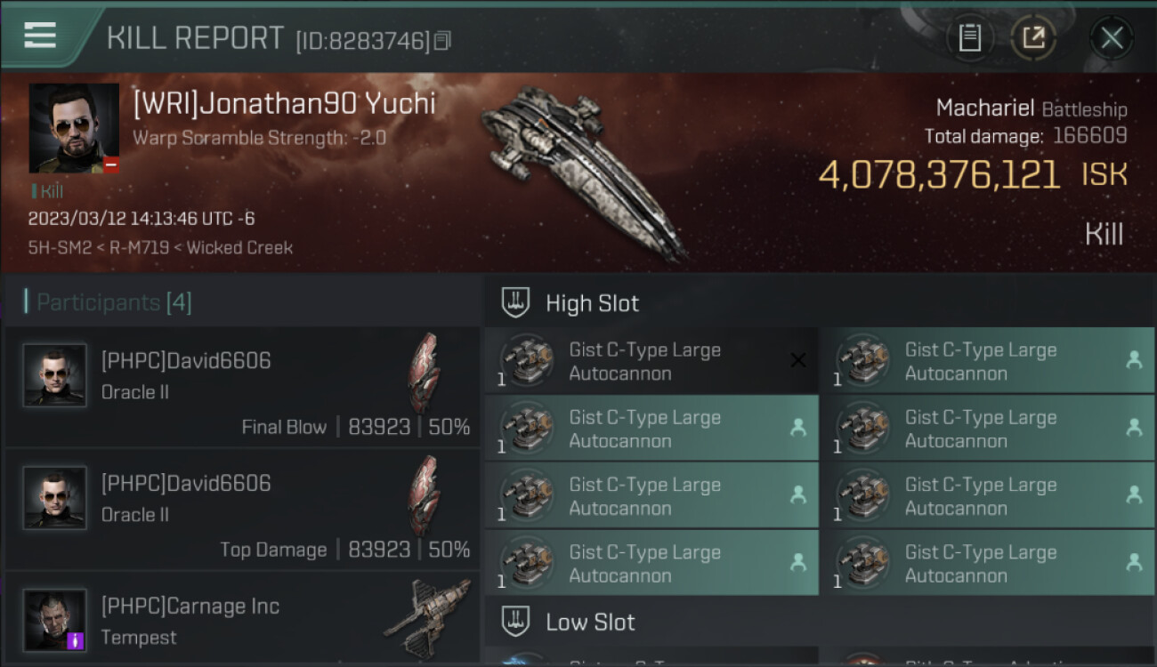Open the Low Slot shield icon
This screenshot has width=1157, height=667.
pyautogui.click(x=516, y=622)
